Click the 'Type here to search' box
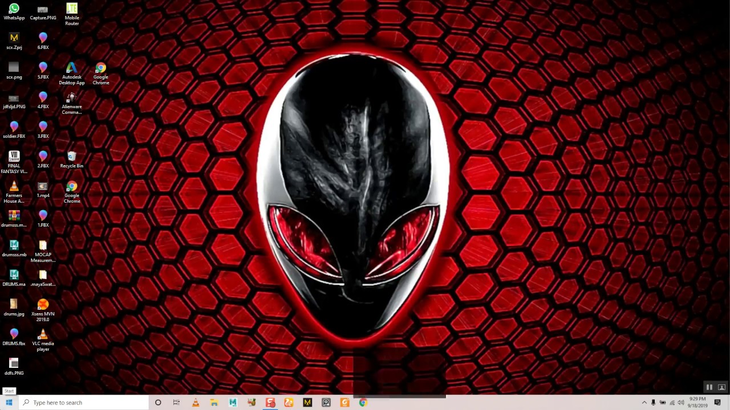This screenshot has height=410, width=730. click(83, 403)
